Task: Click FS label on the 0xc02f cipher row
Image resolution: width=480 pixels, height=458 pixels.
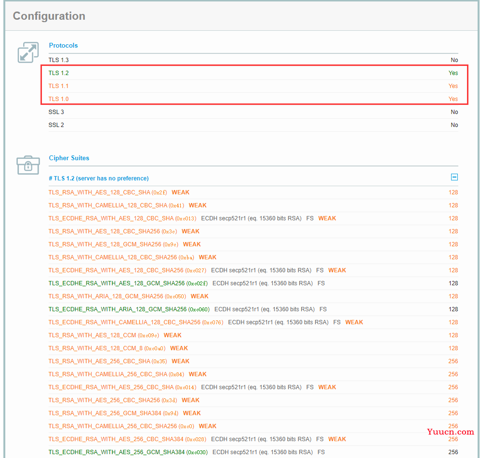Action: [321, 283]
